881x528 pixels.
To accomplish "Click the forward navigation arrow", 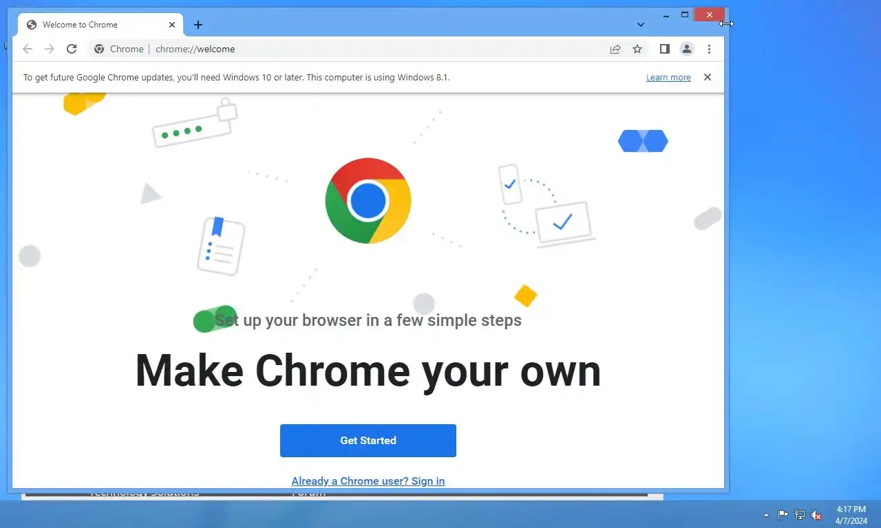I will point(50,49).
